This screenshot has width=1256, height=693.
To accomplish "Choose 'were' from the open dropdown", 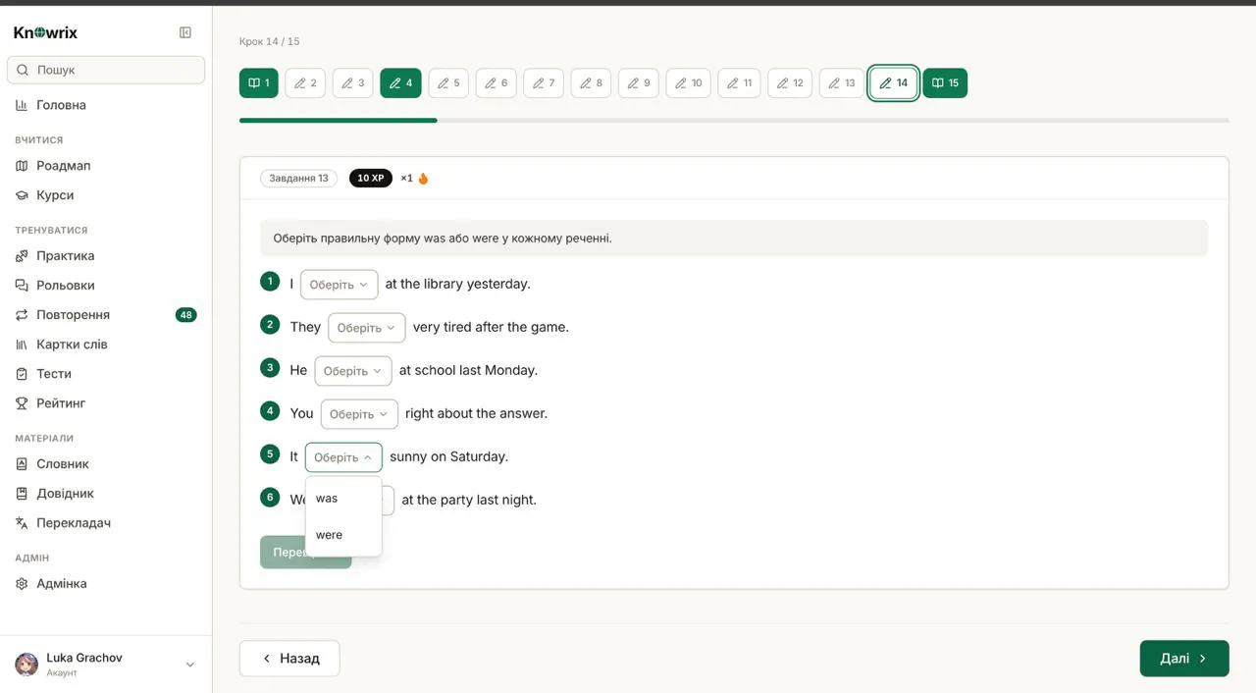I will click(343, 535).
